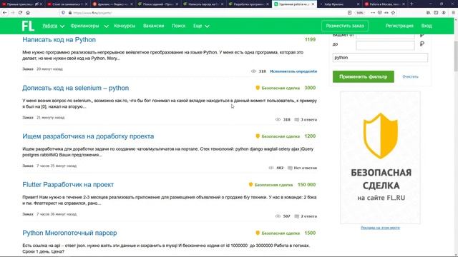Open the tracking protection shield in address bar

(x=63, y=13)
